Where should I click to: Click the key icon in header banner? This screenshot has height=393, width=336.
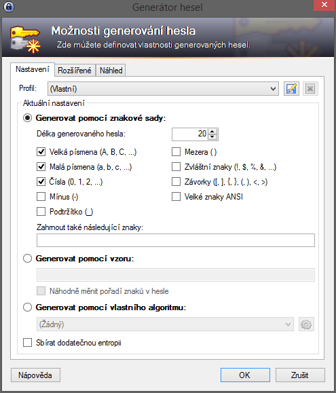[x=25, y=39]
